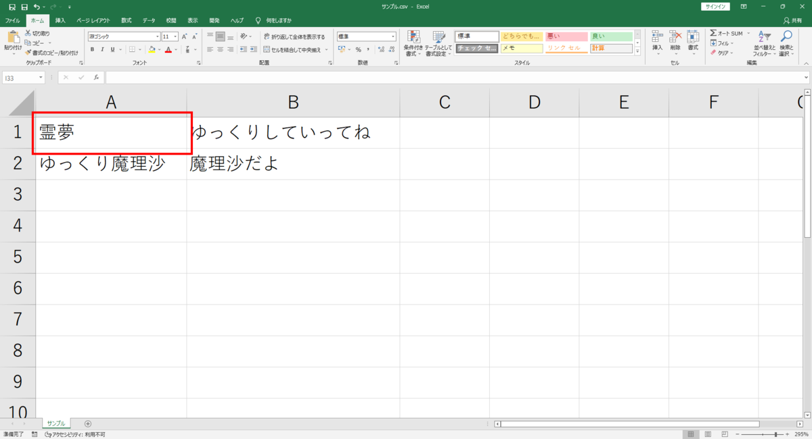Apply the 悪い cell style
The height and width of the screenshot is (439, 812).
point(566,36)
